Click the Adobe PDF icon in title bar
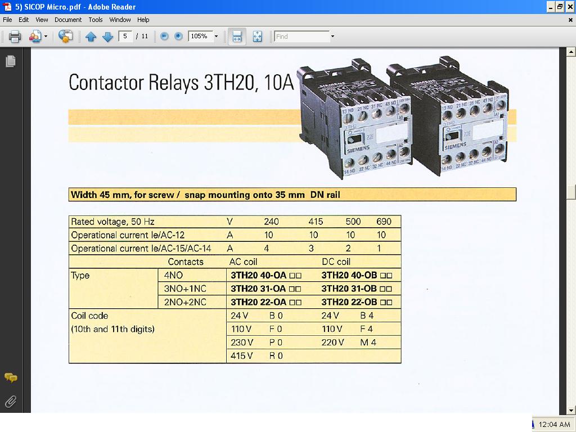576x432 pixels. tap(7, 7)
